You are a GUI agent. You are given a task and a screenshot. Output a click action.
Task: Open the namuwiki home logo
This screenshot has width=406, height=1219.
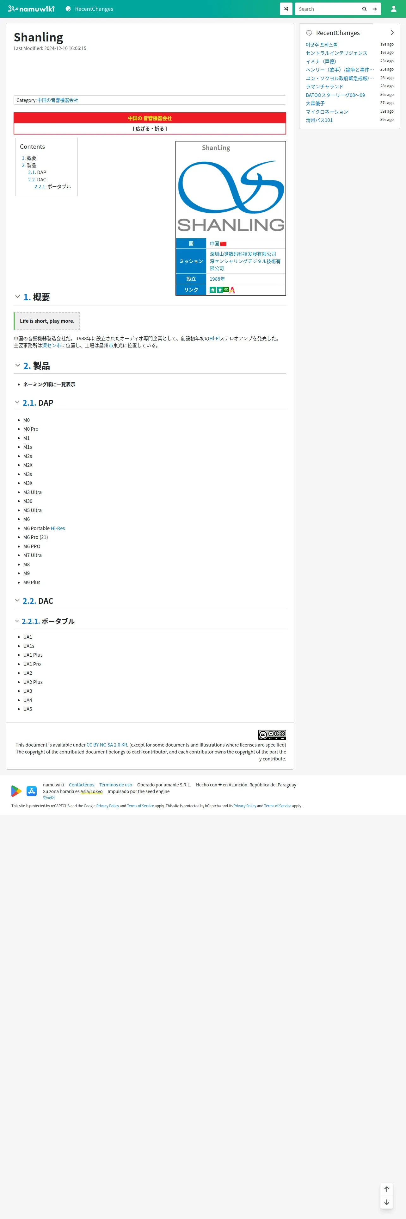pos(31,9)
